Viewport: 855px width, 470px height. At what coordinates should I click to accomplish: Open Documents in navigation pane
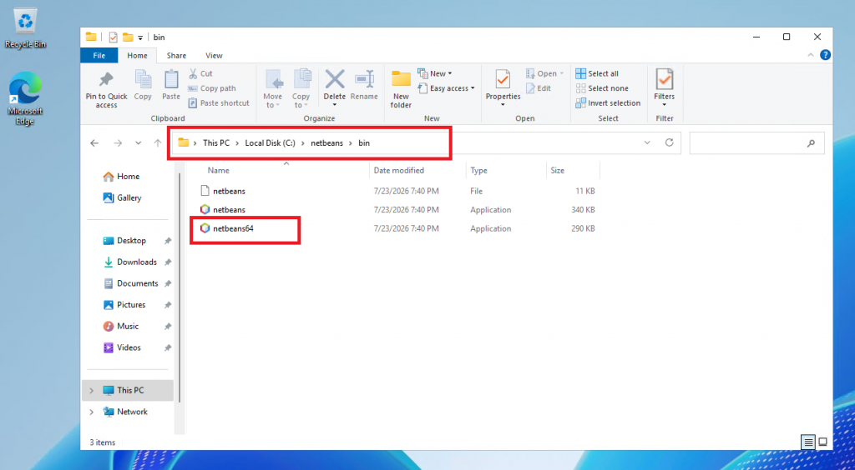point(138,283)
